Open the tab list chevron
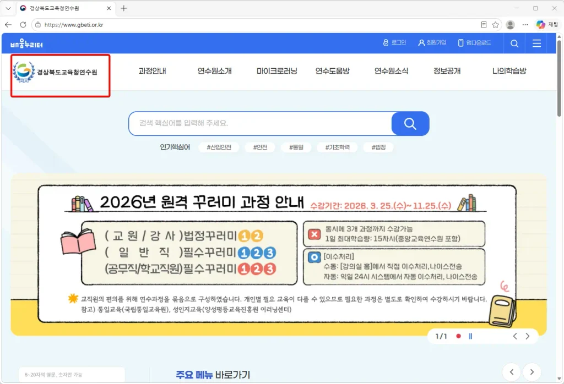 coord(8,8)
